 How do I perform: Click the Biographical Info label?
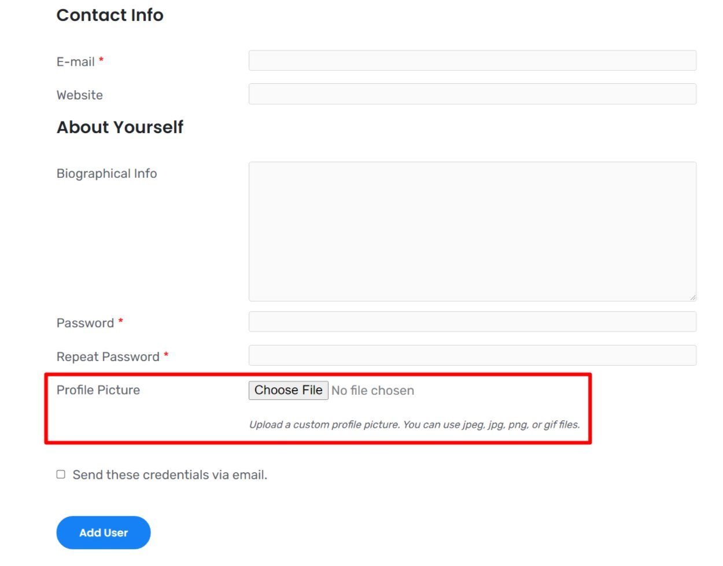106,174
